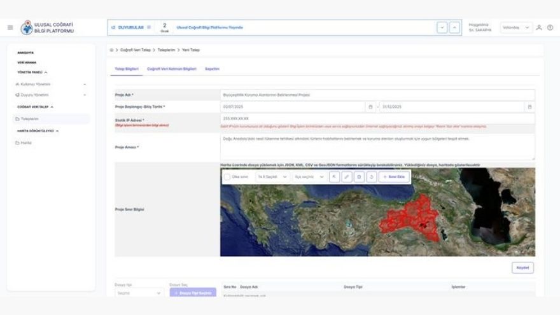
Task: Click the Kullanıcı Yönetimi users icon
Action: tap(17, 84)
